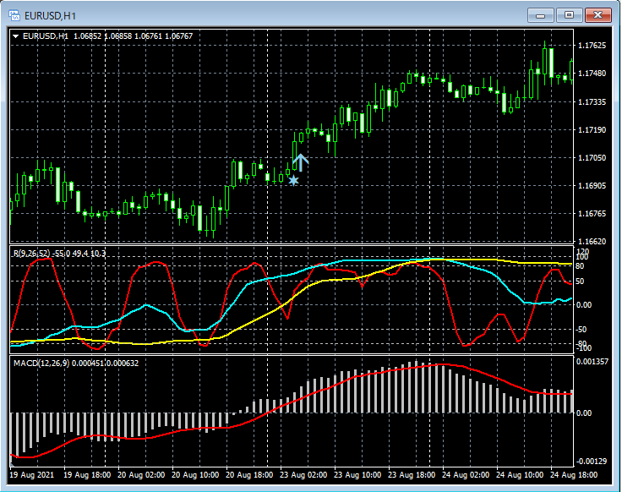The width and height of the screenshot is (622, 492).
Task: Minimize the EURUSD,H1 chart window
Action: [542, 14]
